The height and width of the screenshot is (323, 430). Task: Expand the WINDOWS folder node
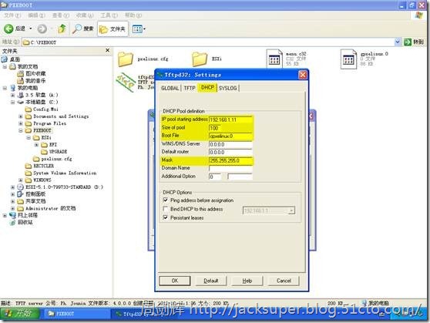tap(21, 180)
